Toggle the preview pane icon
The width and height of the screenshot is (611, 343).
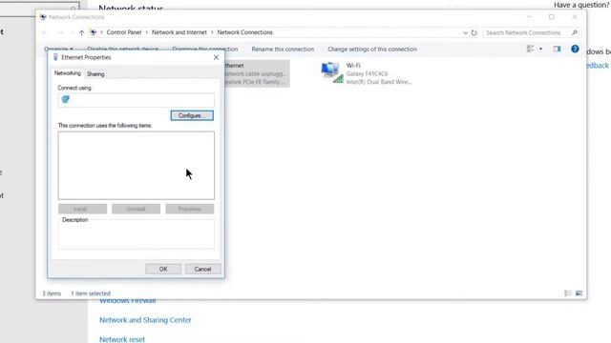(x=557, y=49)
